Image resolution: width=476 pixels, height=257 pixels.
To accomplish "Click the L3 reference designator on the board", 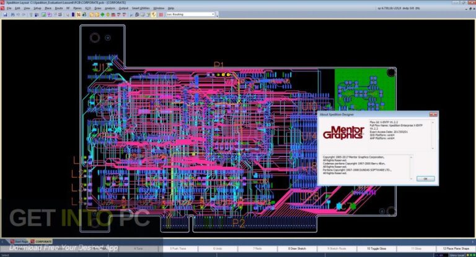I will pyautogui.click(x=77, y=187).
